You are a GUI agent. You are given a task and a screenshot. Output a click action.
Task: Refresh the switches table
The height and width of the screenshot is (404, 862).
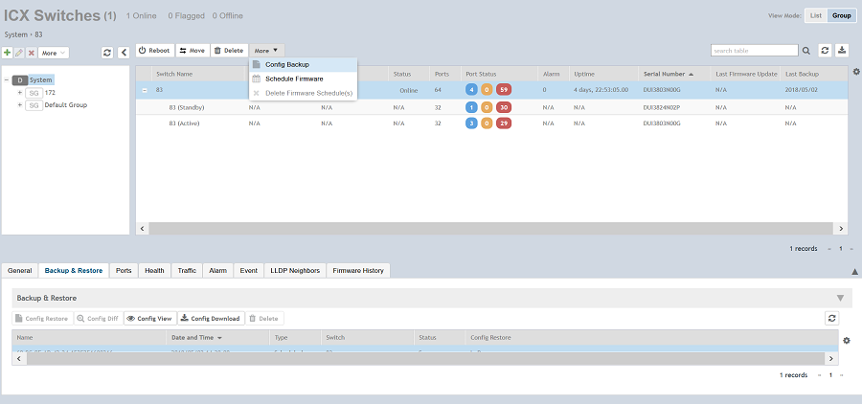[x=825, y=50]
